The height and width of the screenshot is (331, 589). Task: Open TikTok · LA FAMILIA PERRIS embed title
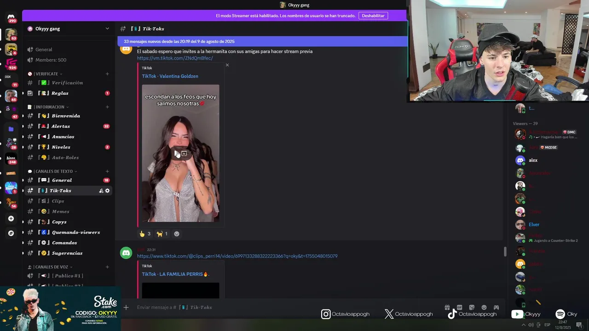tap(175, 274)
